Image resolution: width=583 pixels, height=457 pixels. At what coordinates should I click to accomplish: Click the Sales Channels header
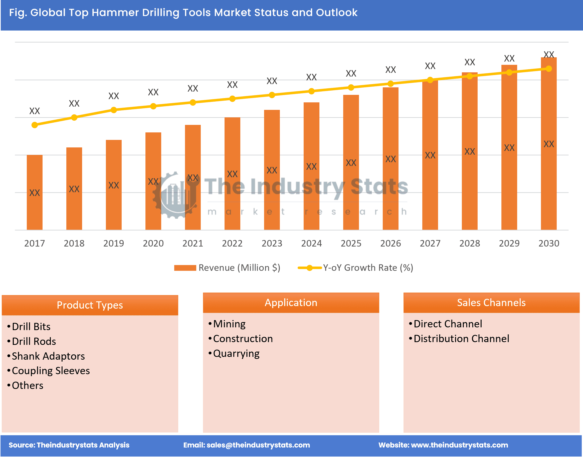tap(491, 303)
